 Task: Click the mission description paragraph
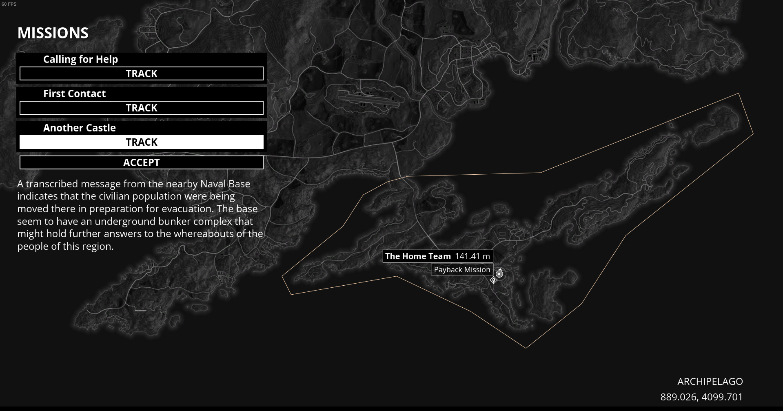coord(140,215)
